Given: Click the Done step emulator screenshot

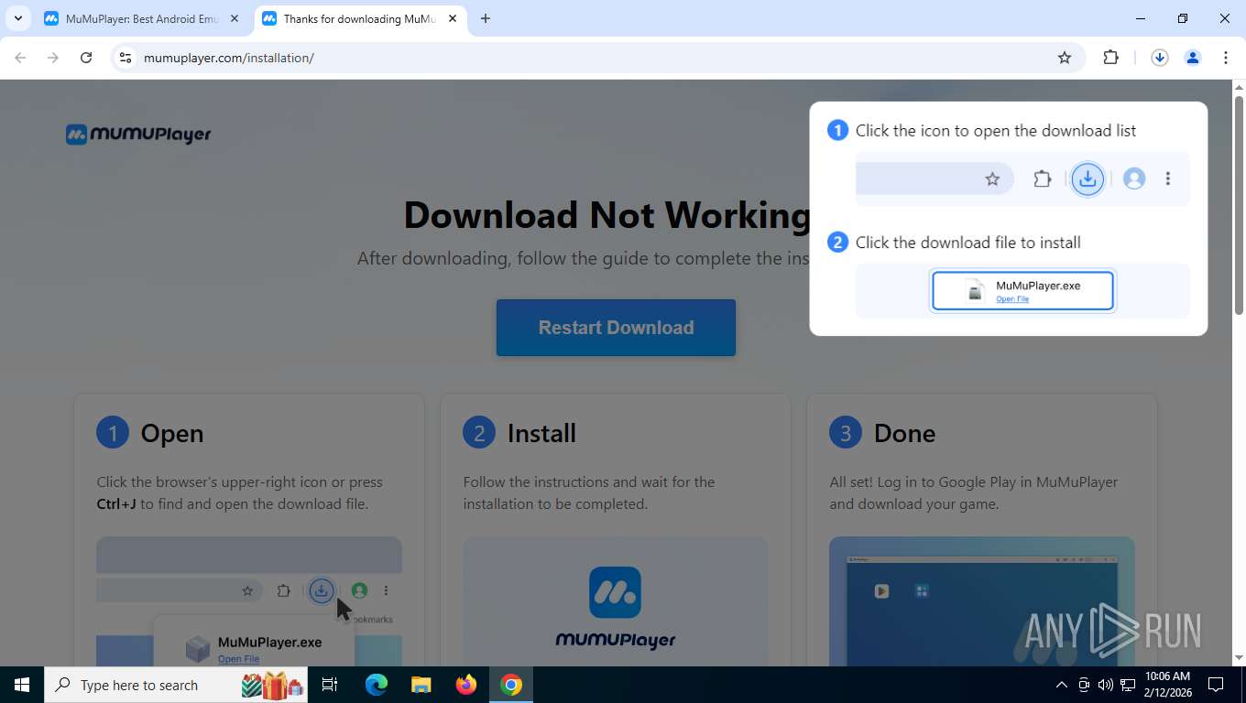Looking at the screenshot, I should click(x=982, y=601).
